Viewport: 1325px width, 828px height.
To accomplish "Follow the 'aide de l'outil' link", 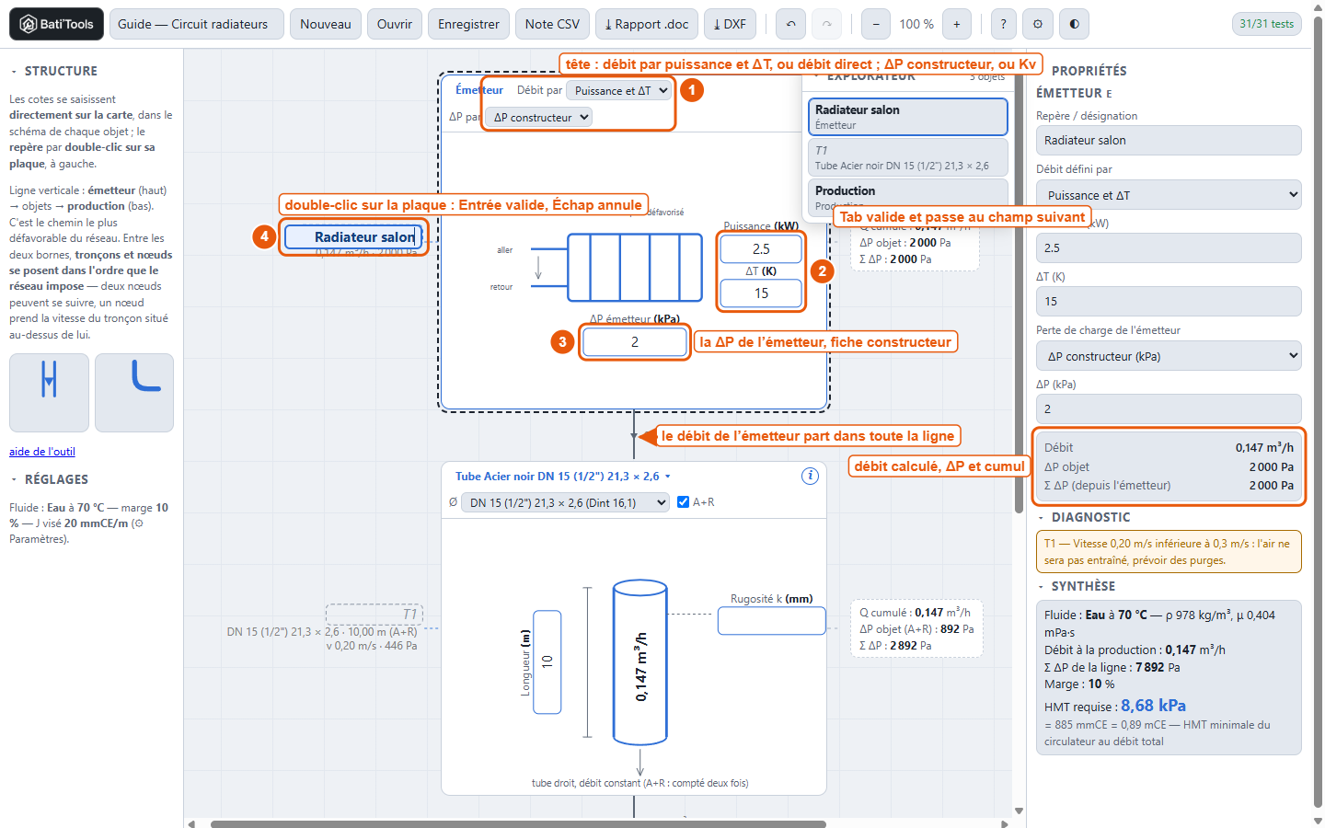I will coord(42,452).
